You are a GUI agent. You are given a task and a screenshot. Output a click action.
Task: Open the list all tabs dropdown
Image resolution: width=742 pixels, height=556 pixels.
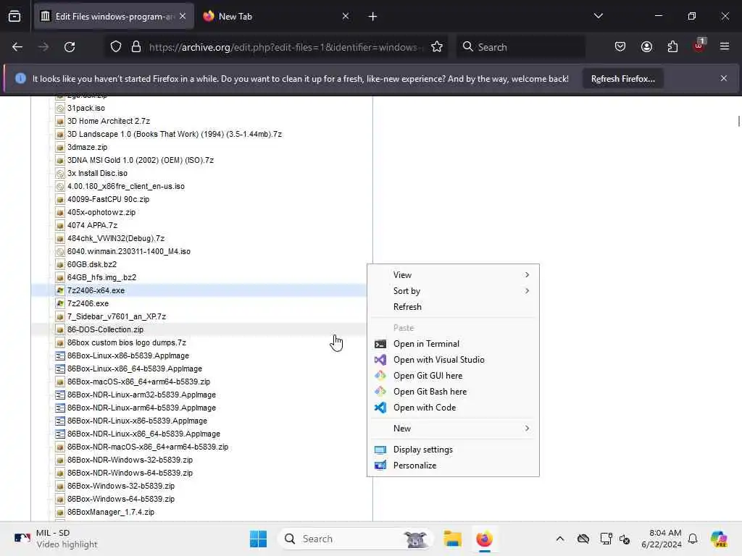click(598, 17)
